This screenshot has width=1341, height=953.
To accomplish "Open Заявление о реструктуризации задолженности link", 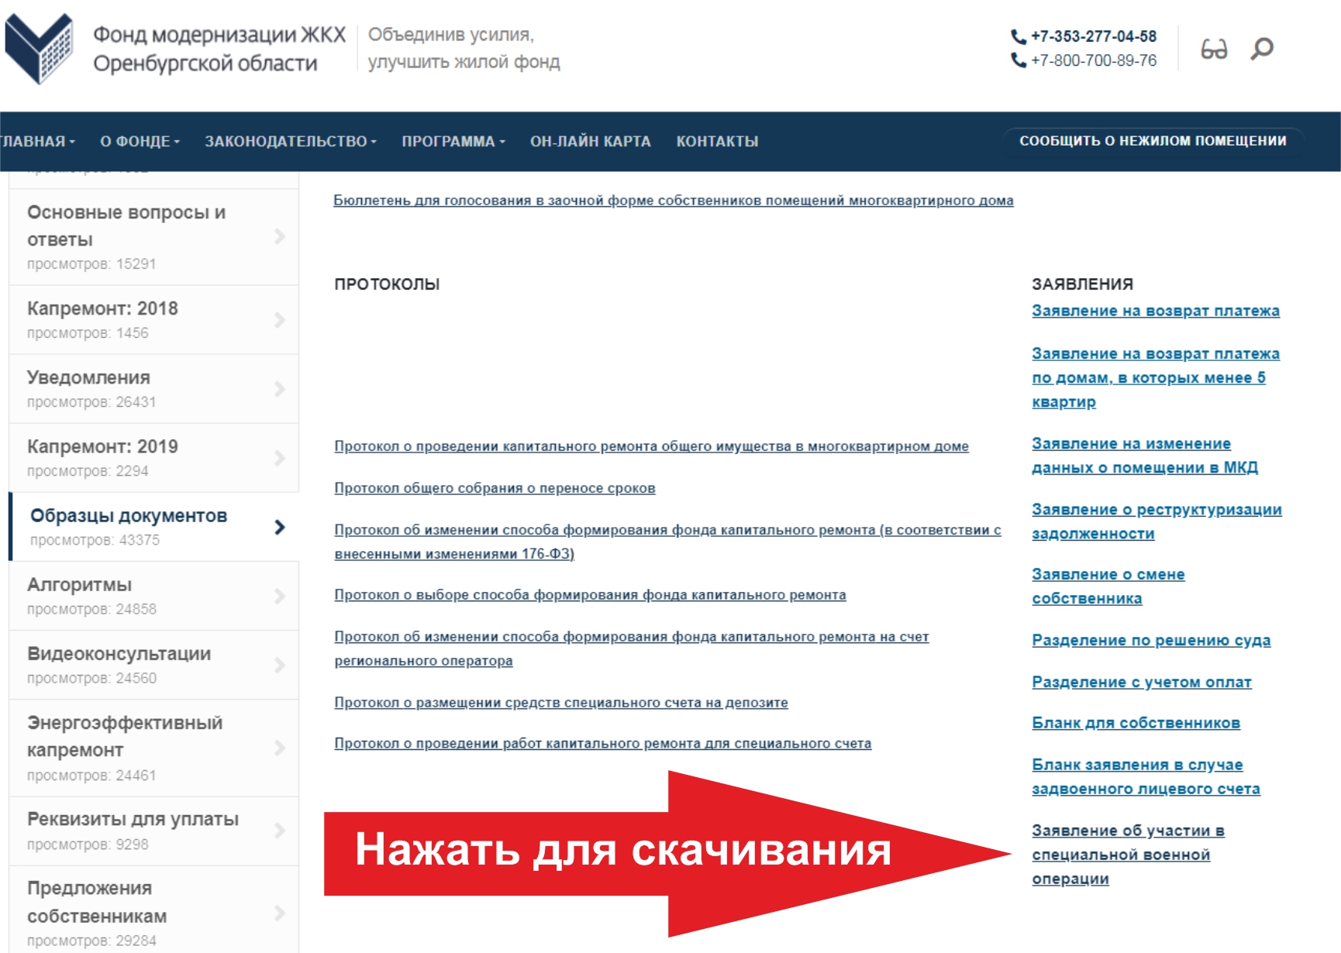I will (x=1157, y=521).
